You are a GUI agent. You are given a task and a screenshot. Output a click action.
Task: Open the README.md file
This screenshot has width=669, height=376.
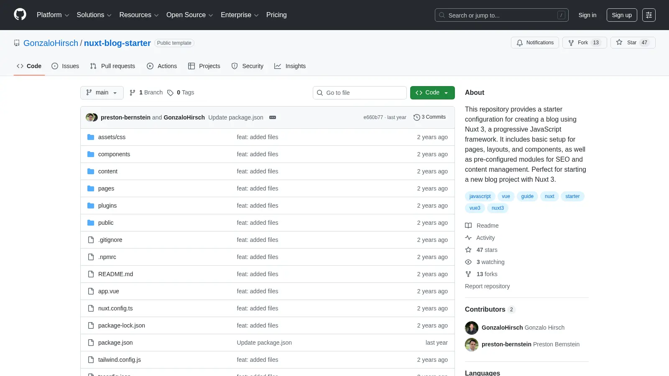click(x=115, y=274)
